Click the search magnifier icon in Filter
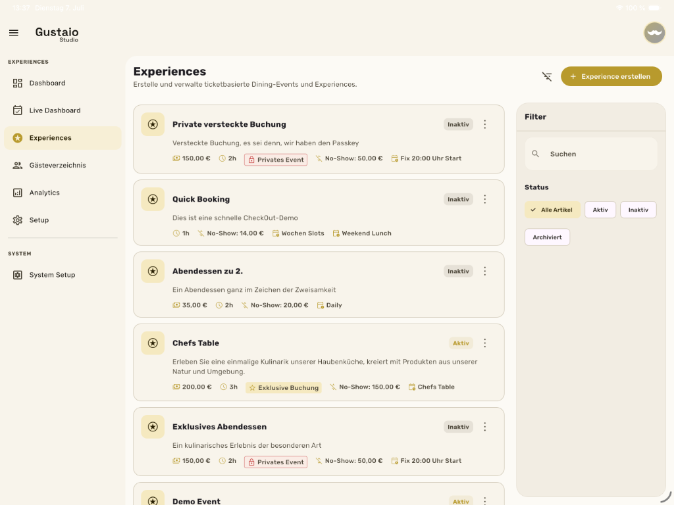The width and height of the screenshot is (674, 505). coord(535,154)
